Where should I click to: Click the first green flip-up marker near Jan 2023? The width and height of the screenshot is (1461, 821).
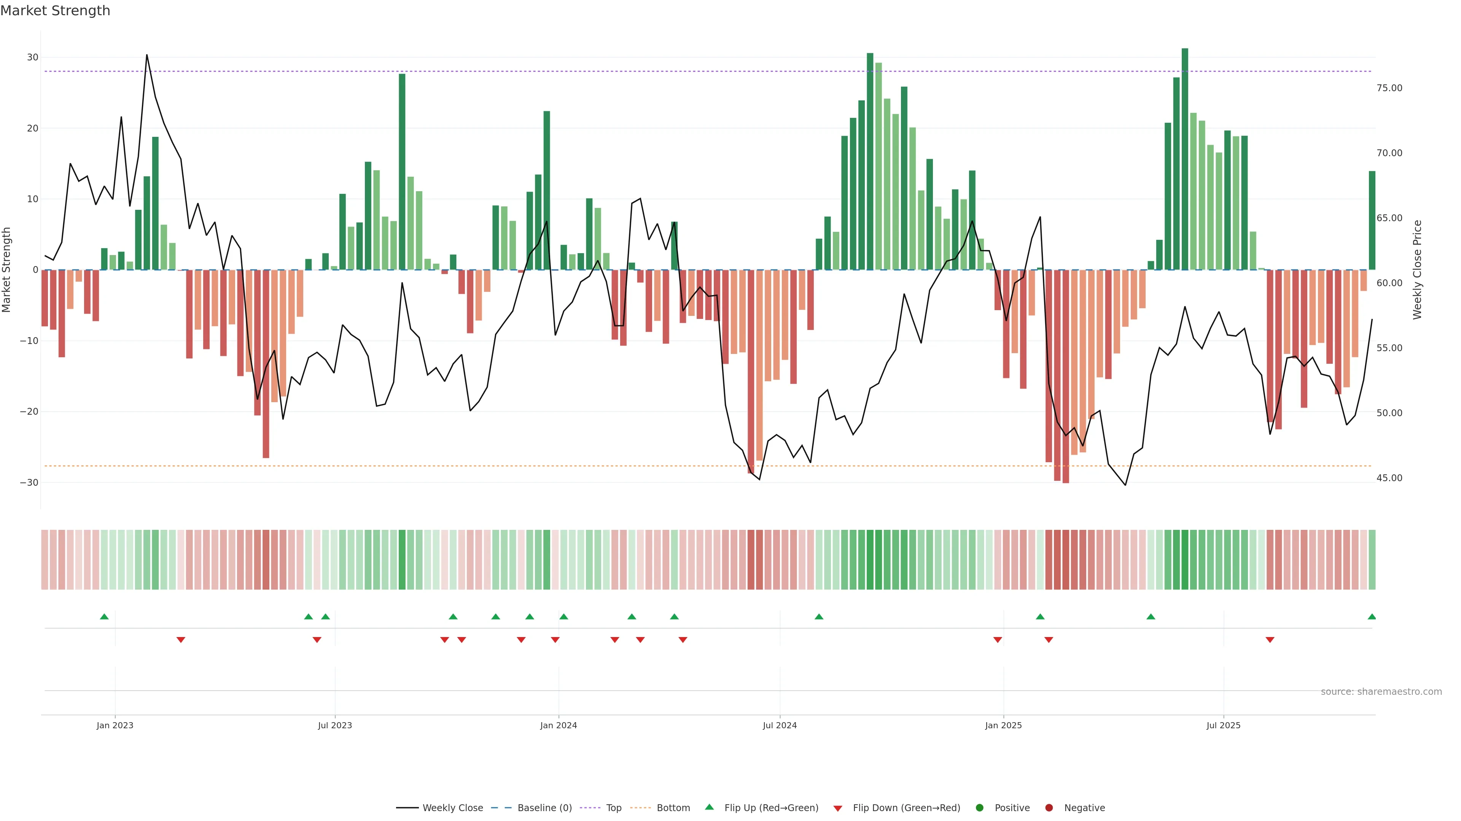(x=104, y=617)
